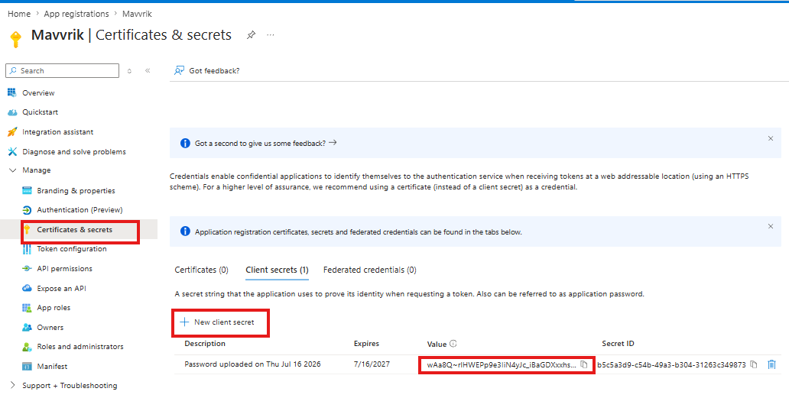Open the Token configuration menu item
This screenshot has height=398, width=789.
coord(71,249)
